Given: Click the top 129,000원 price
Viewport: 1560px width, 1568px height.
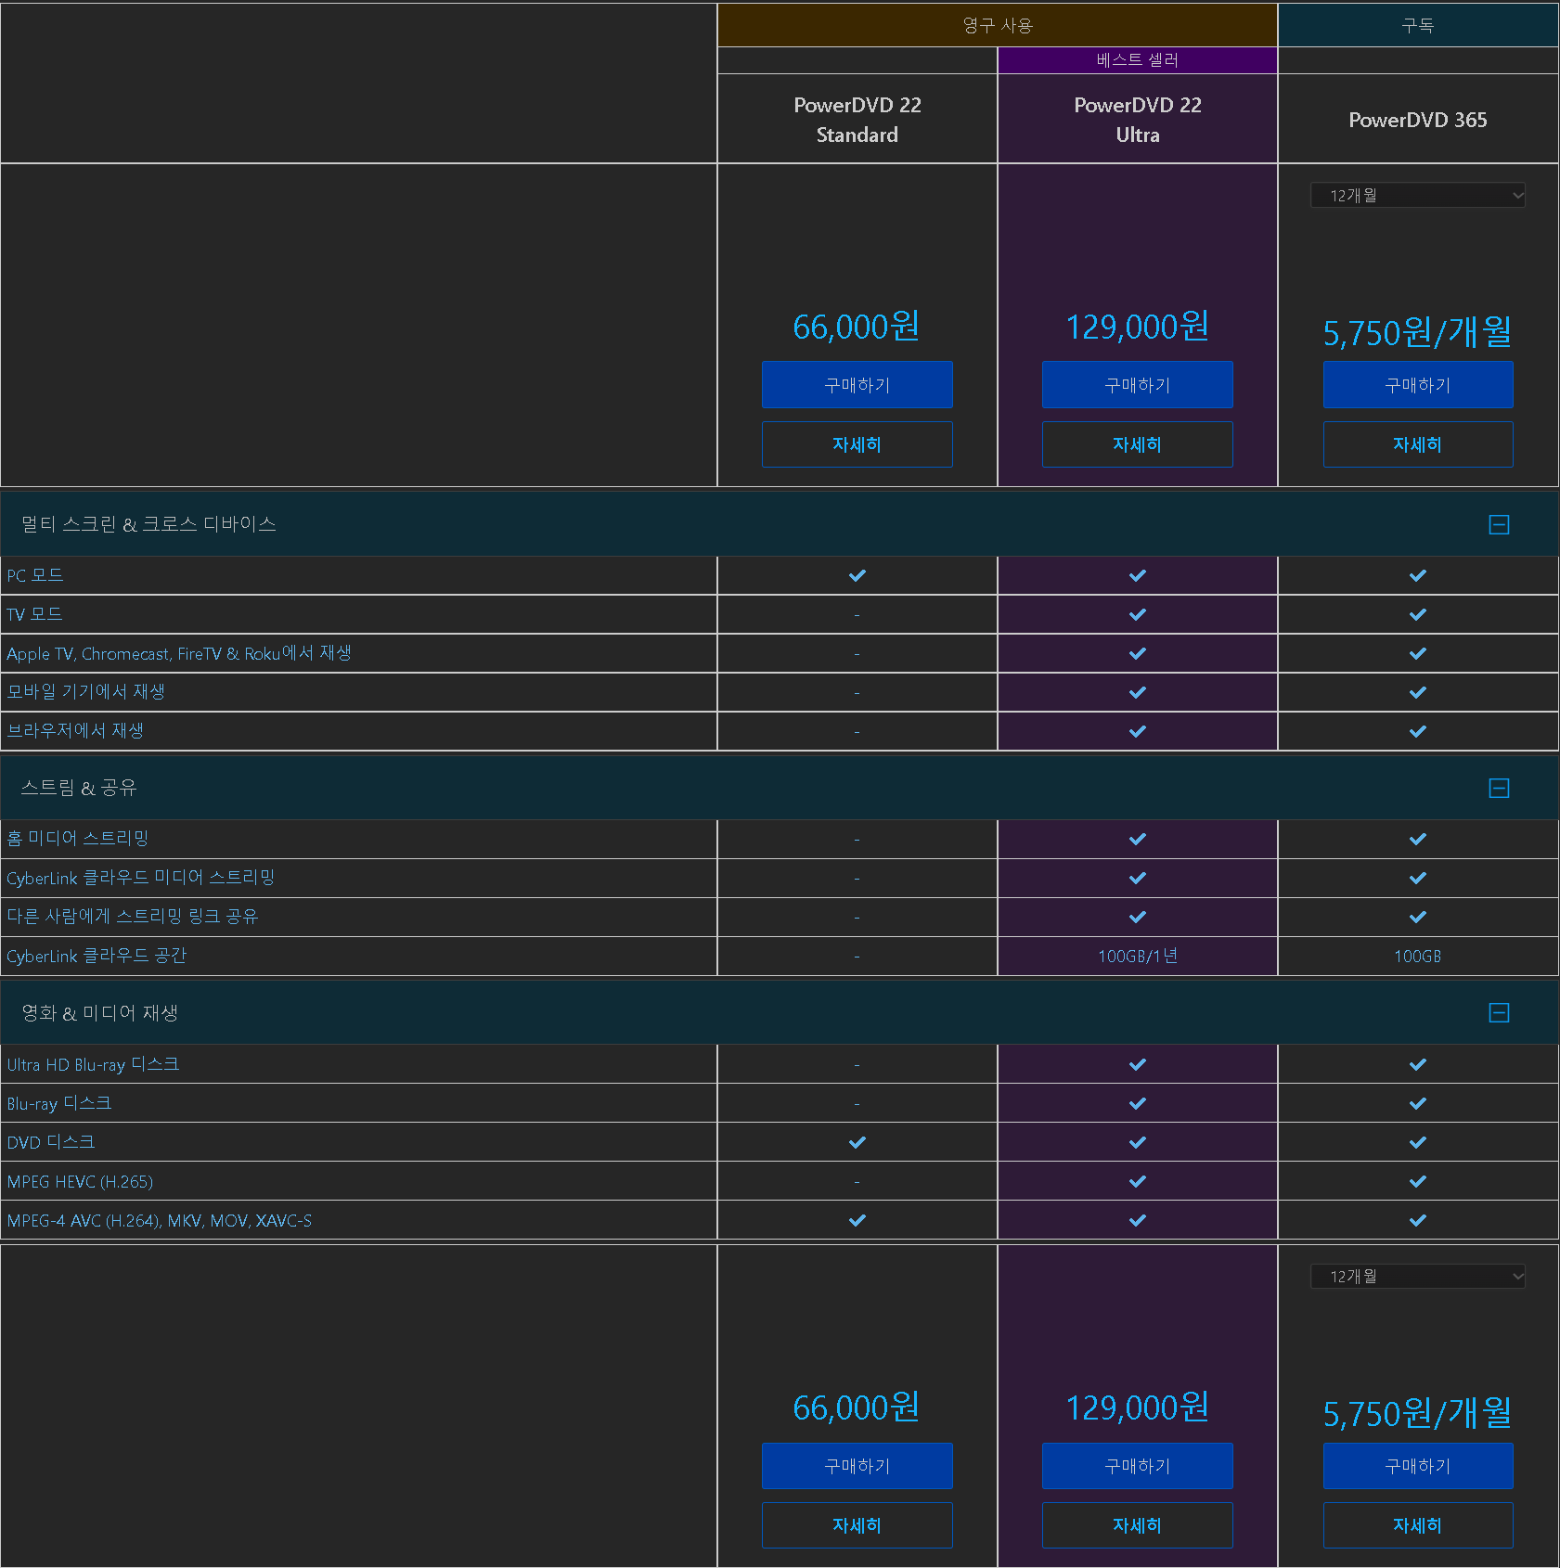Looking at the screenshot, I should coord(1137,327).
